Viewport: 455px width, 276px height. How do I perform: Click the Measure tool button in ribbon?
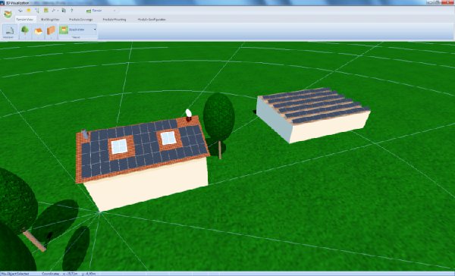(x=9, y=31)
